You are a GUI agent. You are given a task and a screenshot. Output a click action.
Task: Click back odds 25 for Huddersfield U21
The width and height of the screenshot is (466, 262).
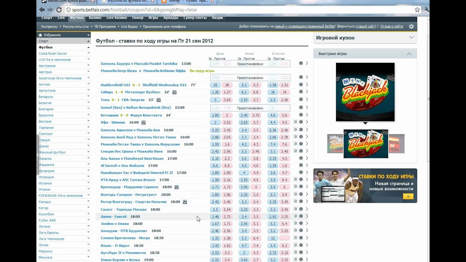click(215, 85)
